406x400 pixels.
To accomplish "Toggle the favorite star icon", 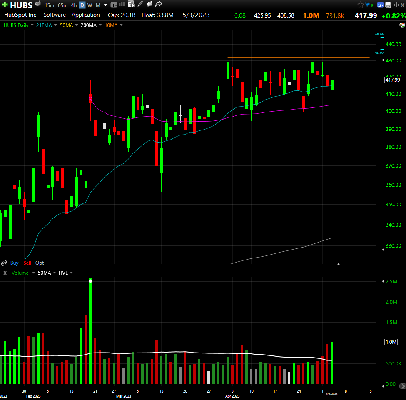I will coord(361,5).
